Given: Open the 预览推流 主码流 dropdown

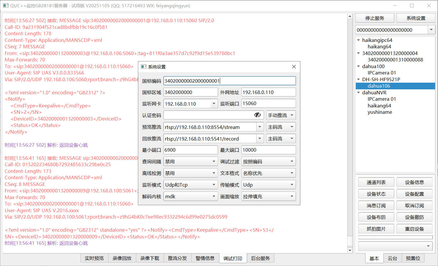Looking at the screenshot, I should point(281,127).
